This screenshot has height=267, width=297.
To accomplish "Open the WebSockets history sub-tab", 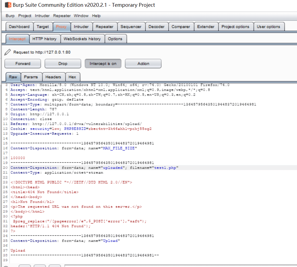I will tap(82, 39).
